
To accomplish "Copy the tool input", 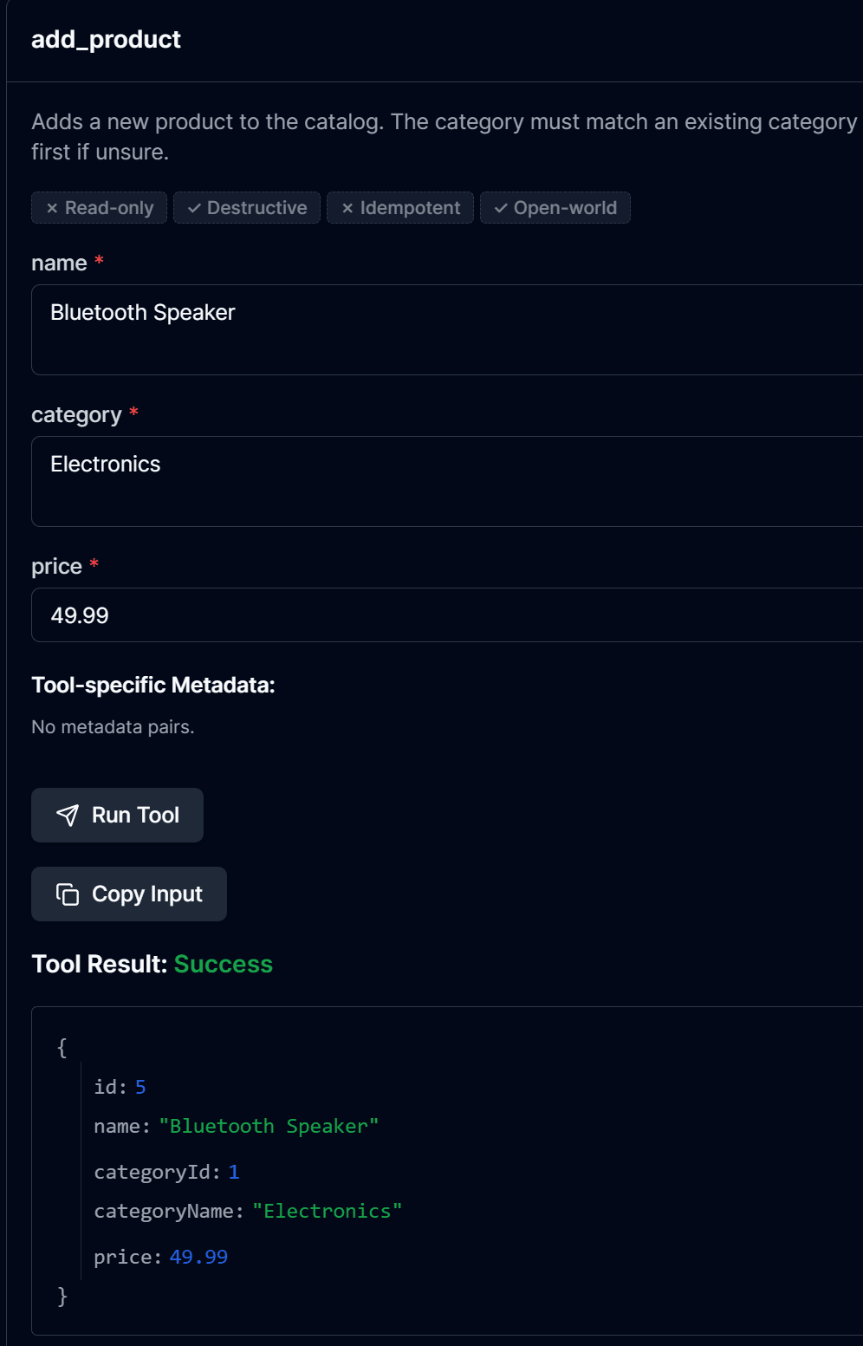I will click(129, 894).
